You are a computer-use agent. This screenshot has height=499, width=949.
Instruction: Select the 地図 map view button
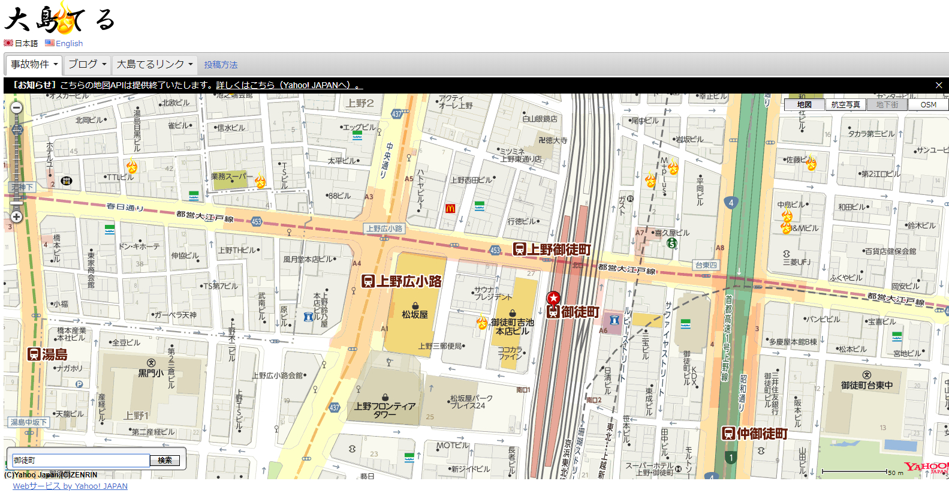(804, 104)
